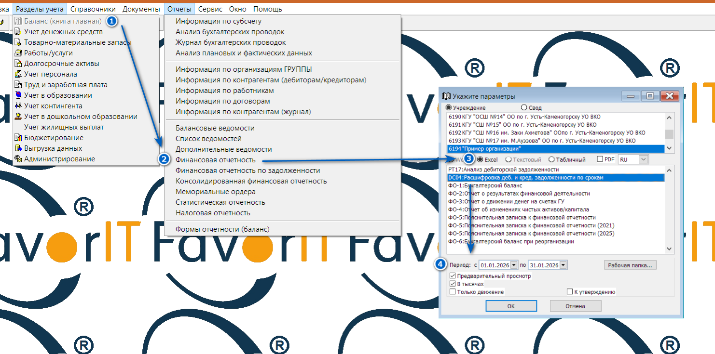715x354 pixels.
Task: Open the Справочники menu
Action: click(x=93, y=9)
